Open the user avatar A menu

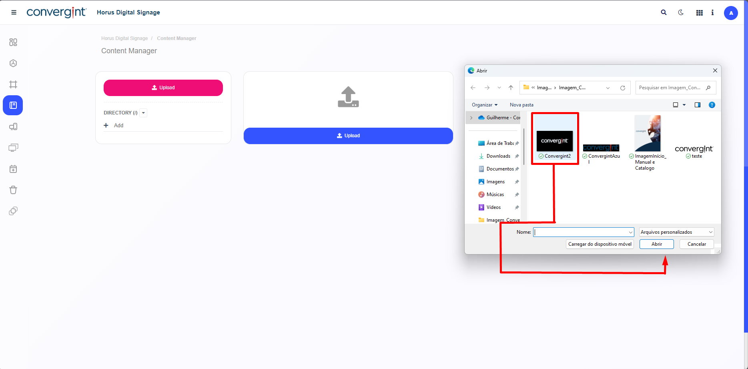pyautogui.click(x=731, y=13)
